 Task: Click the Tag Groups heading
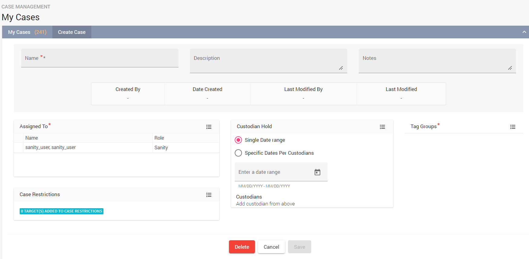coord(423,126)
